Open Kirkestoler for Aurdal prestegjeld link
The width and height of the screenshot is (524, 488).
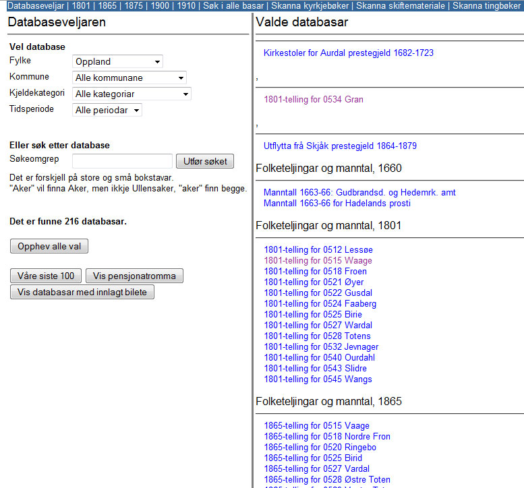coord(348,53)
